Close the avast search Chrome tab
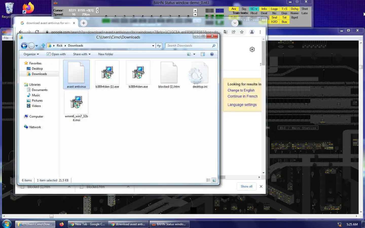Screen dimensions: 365x228 tap(74, 23)
